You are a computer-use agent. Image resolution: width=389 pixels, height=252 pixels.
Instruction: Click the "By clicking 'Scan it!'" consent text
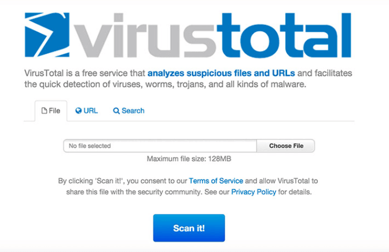[123, 181]
